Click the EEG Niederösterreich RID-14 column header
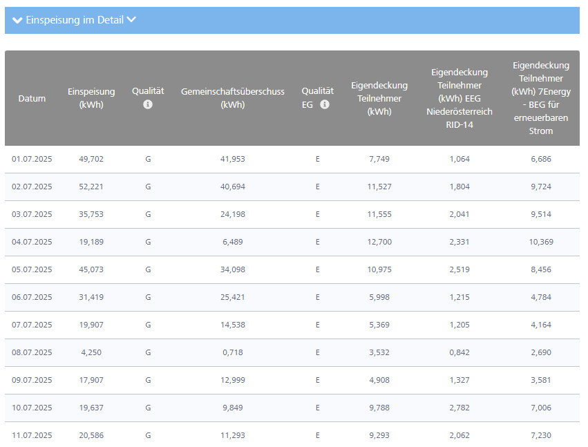 (x=459, y=98)
